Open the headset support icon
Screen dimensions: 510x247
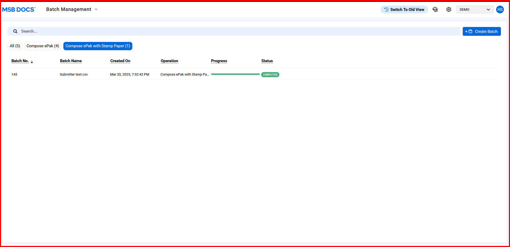tap(435, 10)
